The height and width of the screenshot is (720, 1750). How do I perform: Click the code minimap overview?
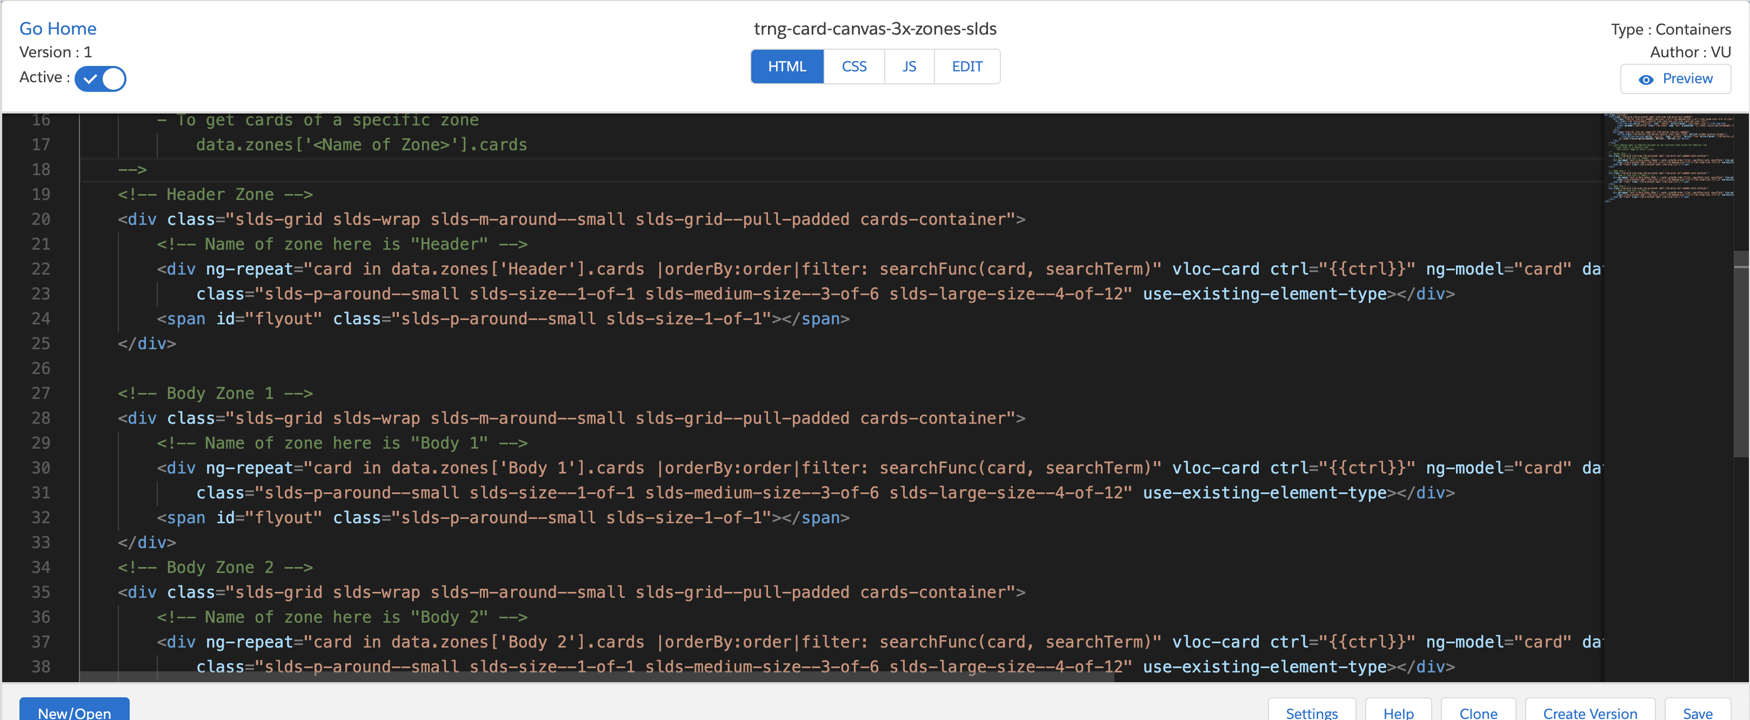click(1669, 158)
